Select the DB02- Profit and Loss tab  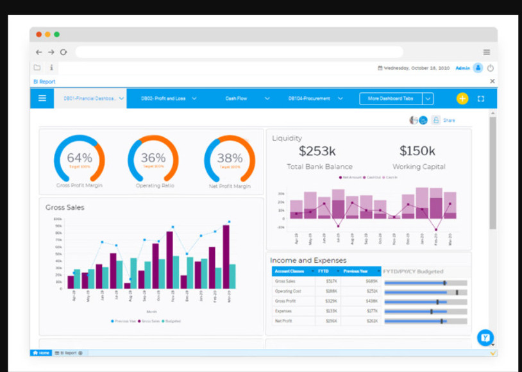point(164,99)
